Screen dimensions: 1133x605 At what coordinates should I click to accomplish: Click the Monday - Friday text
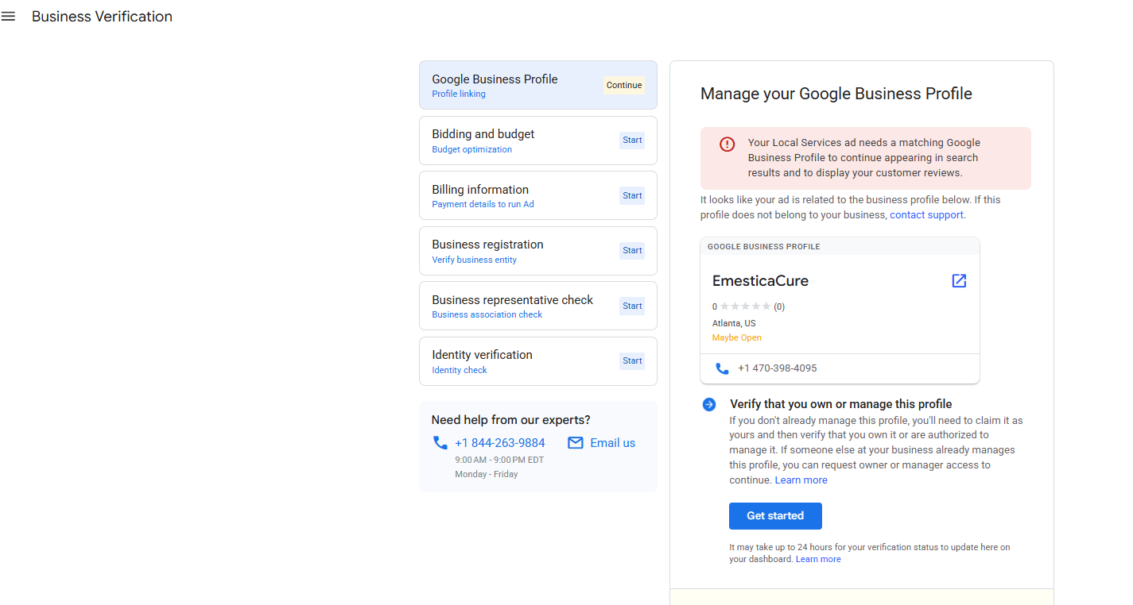487,474
